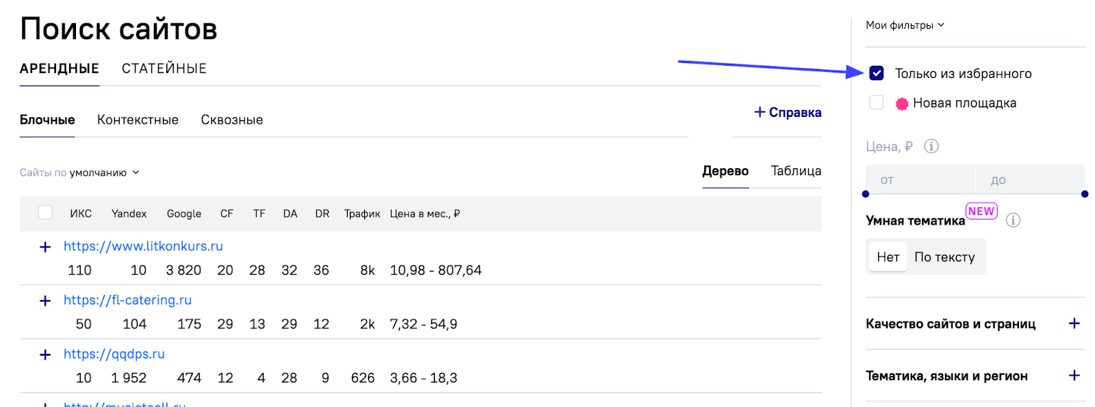The height and width of the screenshot is (407, 1095).
Task: Enable the Новая площадка checkbox
Action: (877, 103)
